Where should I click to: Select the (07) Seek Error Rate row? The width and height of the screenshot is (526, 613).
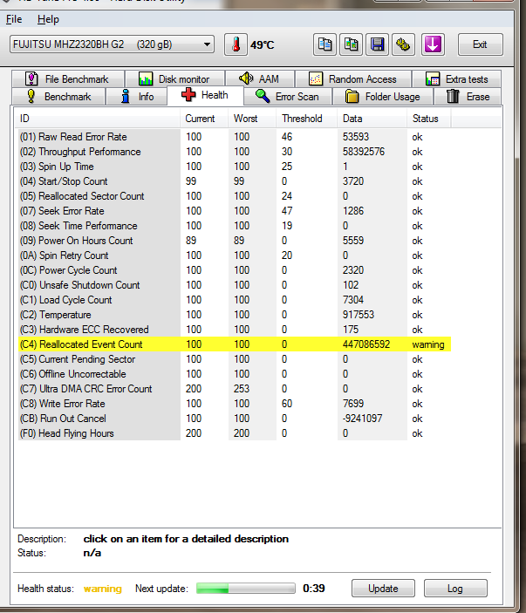click(x=235, y=211)
